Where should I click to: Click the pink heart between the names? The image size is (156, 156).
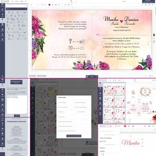point(121,21)
